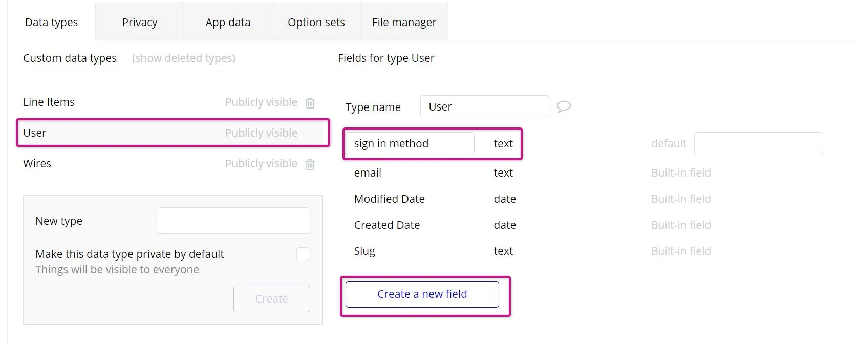Viewport: 859px width, 344px height.
Task: Show deleted types link
Action: pyautogui.click(x=184, y=58)
